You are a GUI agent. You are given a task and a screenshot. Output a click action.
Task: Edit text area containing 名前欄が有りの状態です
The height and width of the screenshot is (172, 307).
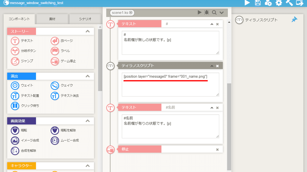(170, 126)
